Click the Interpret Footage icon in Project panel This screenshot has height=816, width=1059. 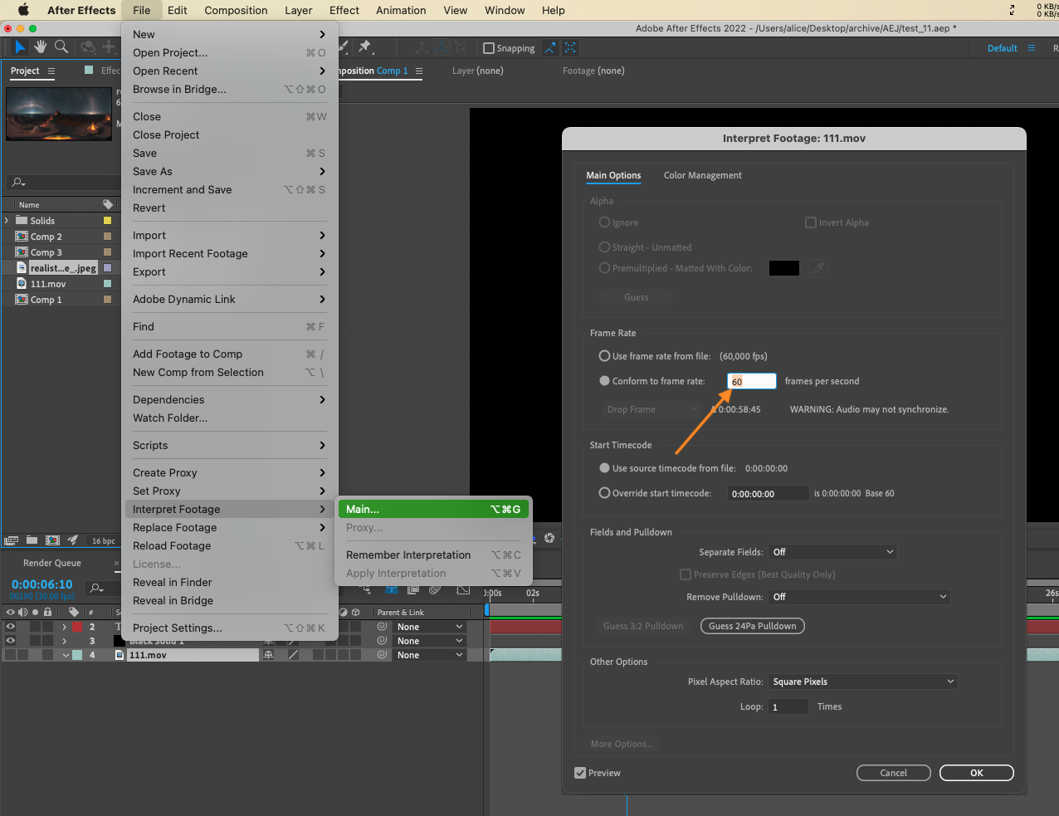tap(11, 540)
